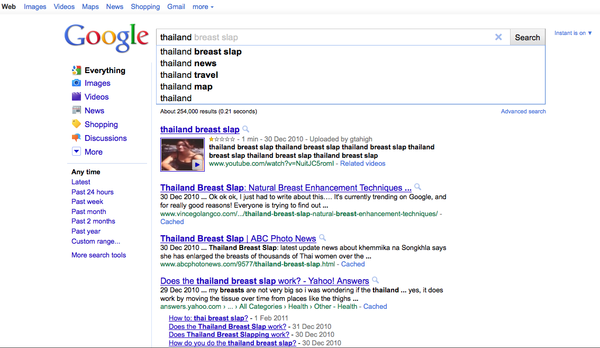The width and height of the screenshot is (600, 348).
Task: Play the video thumbnail of first result
Action: point(182,155)
